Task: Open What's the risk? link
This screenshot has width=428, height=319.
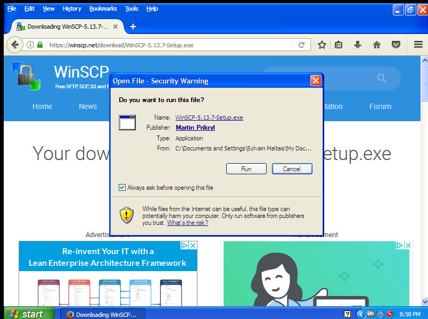Action: tap(187, 223)
